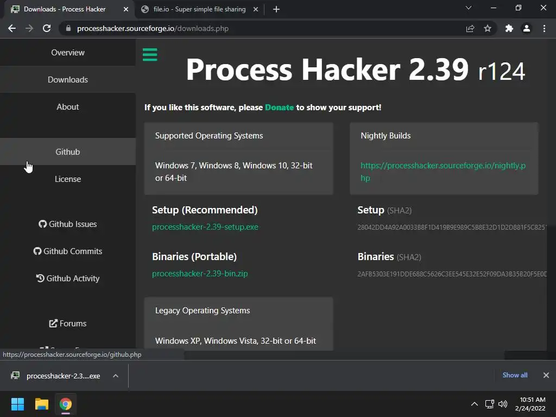Open Downloads in the sidebar
Image resolution: width=556 pixels, height=417 pixels.
click(x=68, y=80)
